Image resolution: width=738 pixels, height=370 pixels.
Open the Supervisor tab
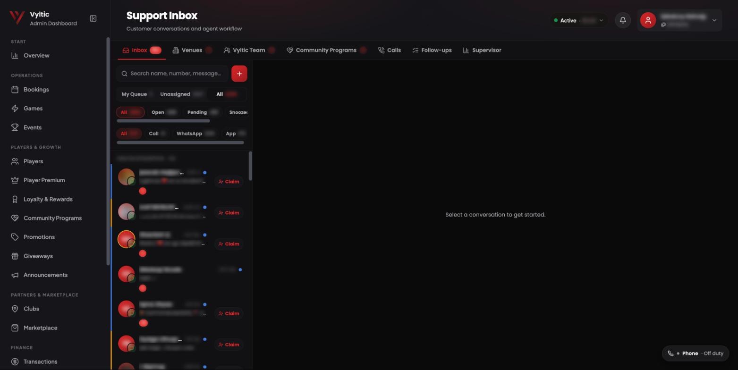pyautogui.click(x=482, y=50)
